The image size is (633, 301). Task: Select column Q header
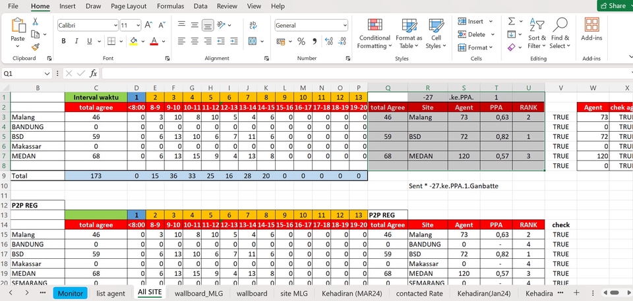tap(388, 88)
